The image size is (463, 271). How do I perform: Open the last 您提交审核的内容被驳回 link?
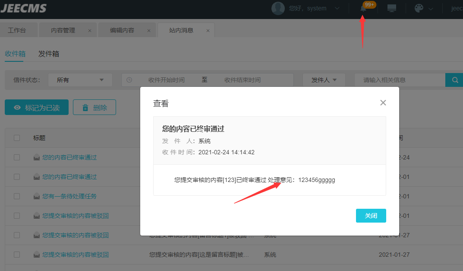click(x=76, y=255)
